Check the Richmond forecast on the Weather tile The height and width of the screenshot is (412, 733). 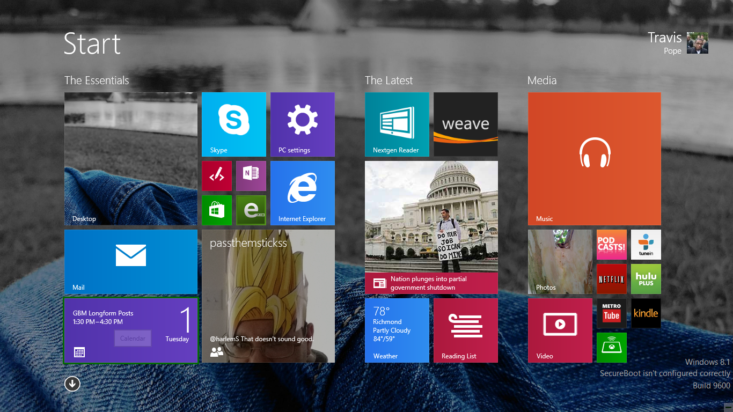point(397,330)
